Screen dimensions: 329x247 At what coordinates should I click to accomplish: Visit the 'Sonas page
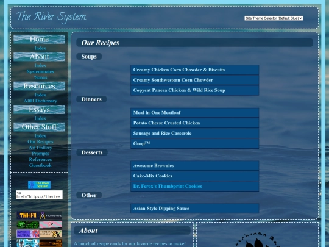pyautogui.click(x=40, y=77)
